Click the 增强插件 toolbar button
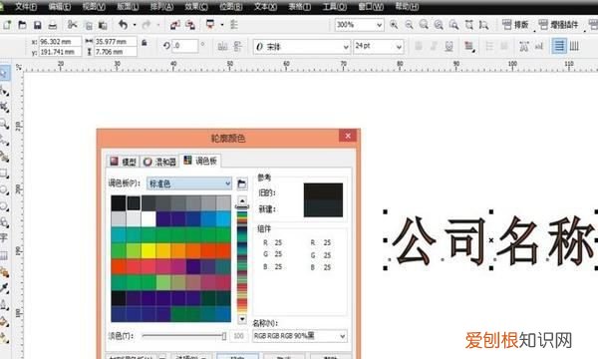This screenshot has height=359, width=598. click(x=558, y=25)
